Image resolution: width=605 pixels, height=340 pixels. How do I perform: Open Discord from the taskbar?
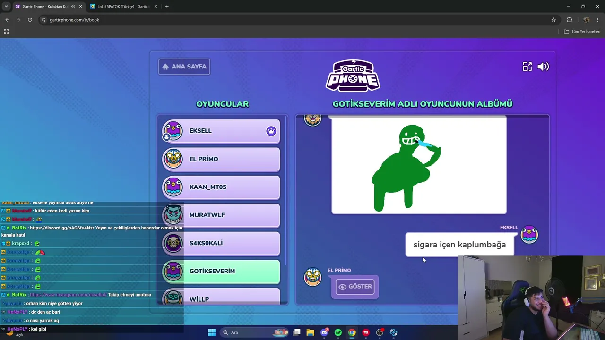(324, 332)
